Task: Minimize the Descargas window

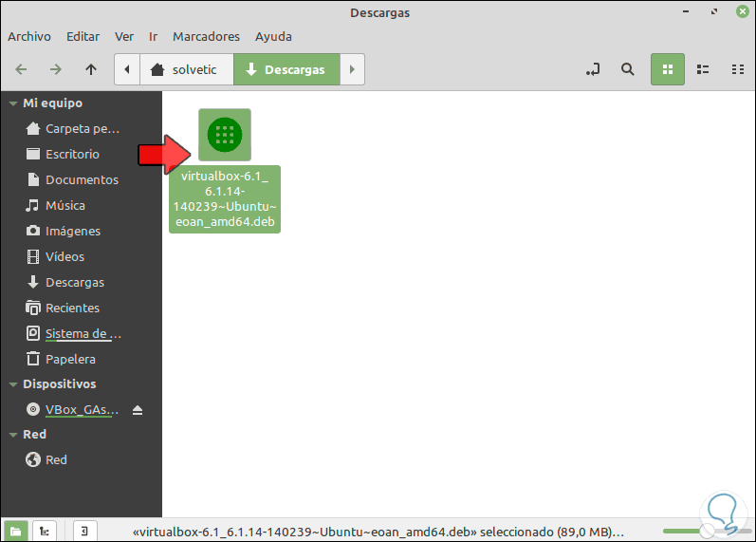Action: [x=686, y=11]
